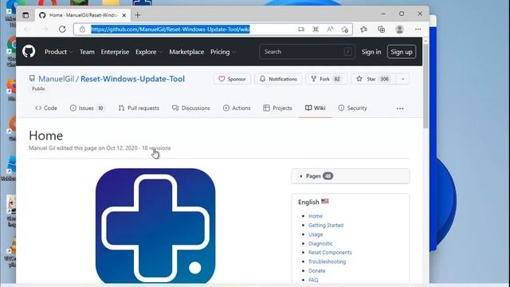Open the FAQ wiki link
The image size is (510, 287).
coord(313,280)
